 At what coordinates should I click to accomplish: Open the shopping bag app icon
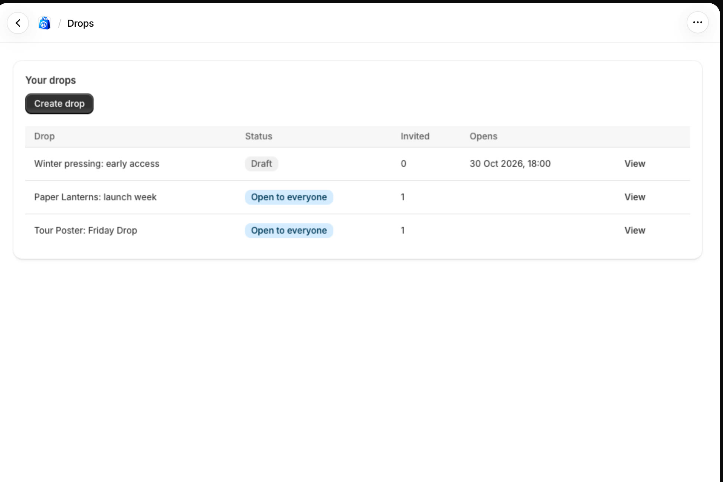point(45,23)
